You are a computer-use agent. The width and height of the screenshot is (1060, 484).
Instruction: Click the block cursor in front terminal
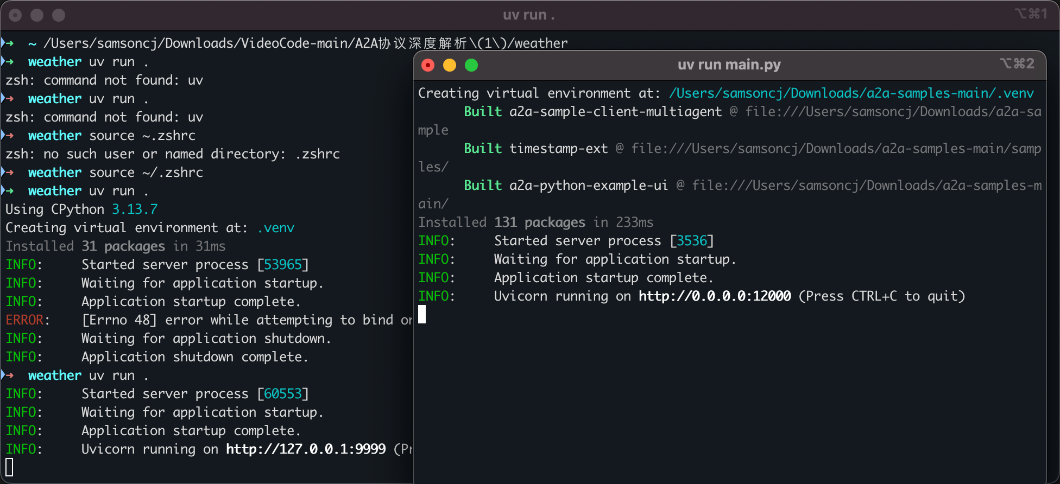(x=422, y=315)
